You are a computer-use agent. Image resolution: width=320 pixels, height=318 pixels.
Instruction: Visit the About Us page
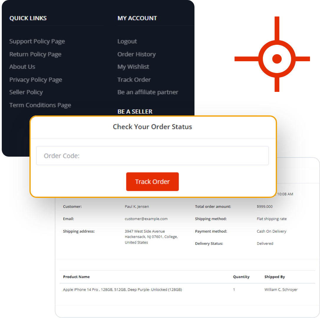point(22,67)
